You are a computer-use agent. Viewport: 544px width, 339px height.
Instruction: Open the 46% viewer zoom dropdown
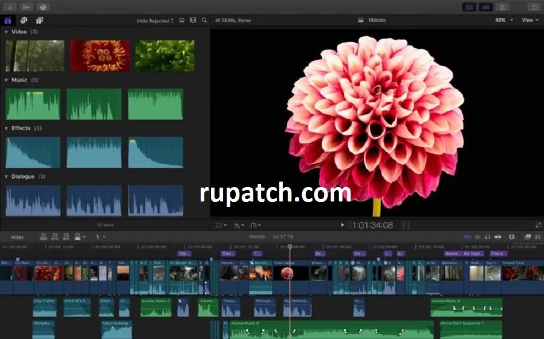pos(504,20)
